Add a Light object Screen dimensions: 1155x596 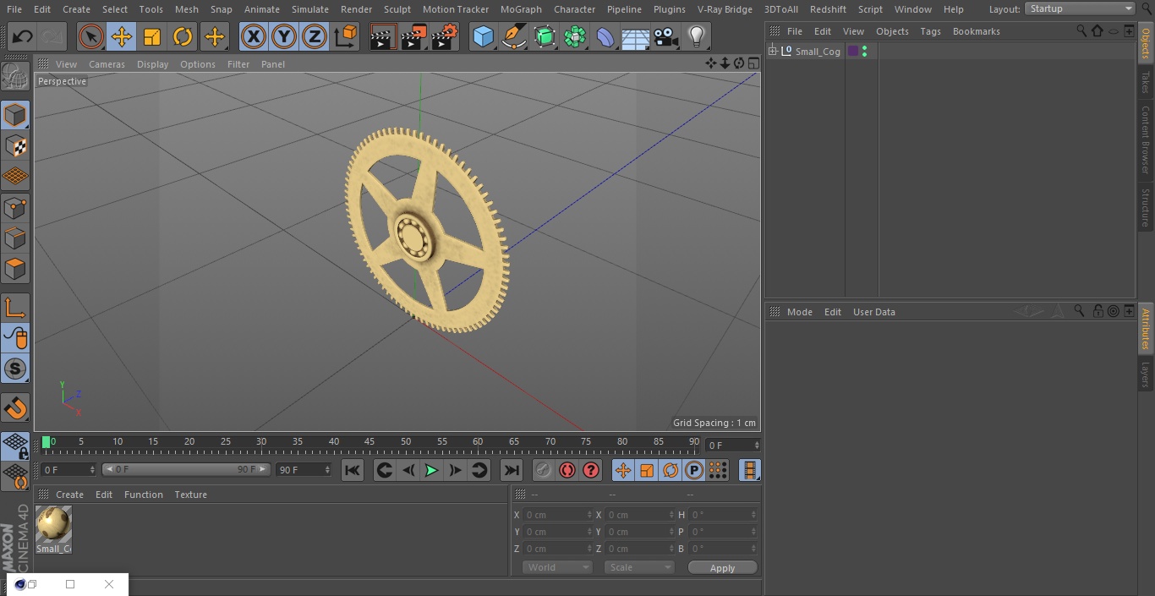[x=696, y=36]
